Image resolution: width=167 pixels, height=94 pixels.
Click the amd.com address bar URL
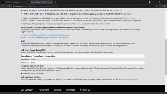pyautogui.click(x=36, y=6)
